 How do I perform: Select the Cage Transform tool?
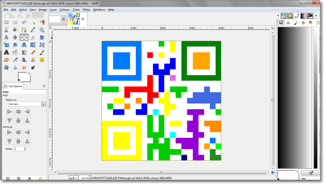click(x=42, y=45)
